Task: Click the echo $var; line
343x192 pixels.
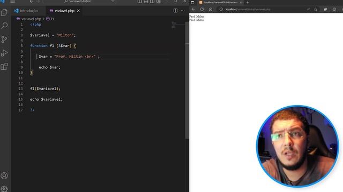Action: pyautogui.click(x=50, y=67)
